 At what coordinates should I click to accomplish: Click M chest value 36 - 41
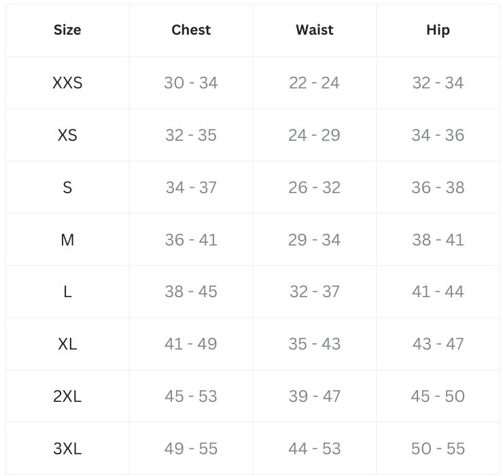(191, 239)
